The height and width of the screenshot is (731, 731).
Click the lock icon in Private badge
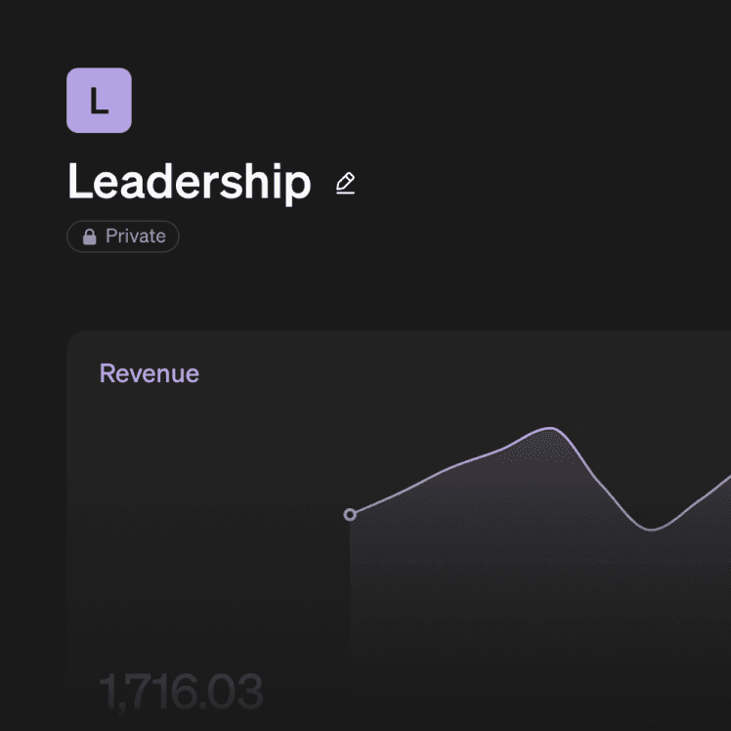click(x=90, y=236)
